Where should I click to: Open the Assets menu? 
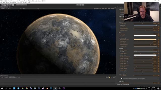pyautogui.click(x=7, y=3)
